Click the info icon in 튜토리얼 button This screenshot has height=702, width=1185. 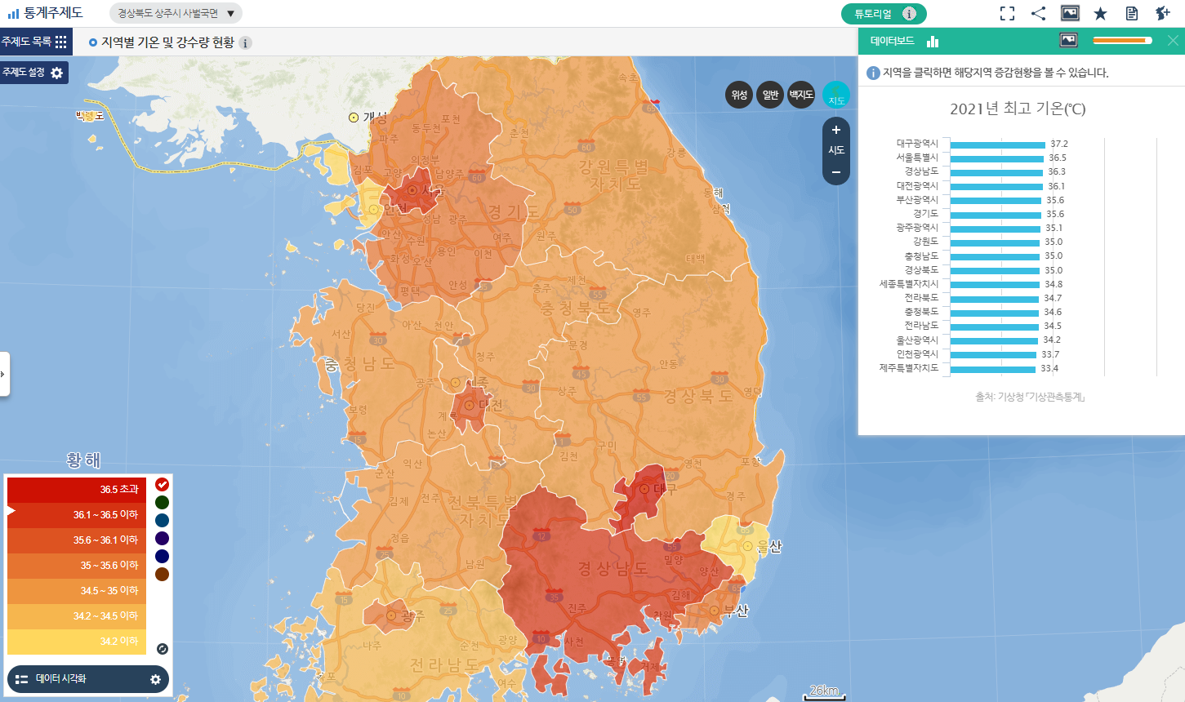coord(909,14)
